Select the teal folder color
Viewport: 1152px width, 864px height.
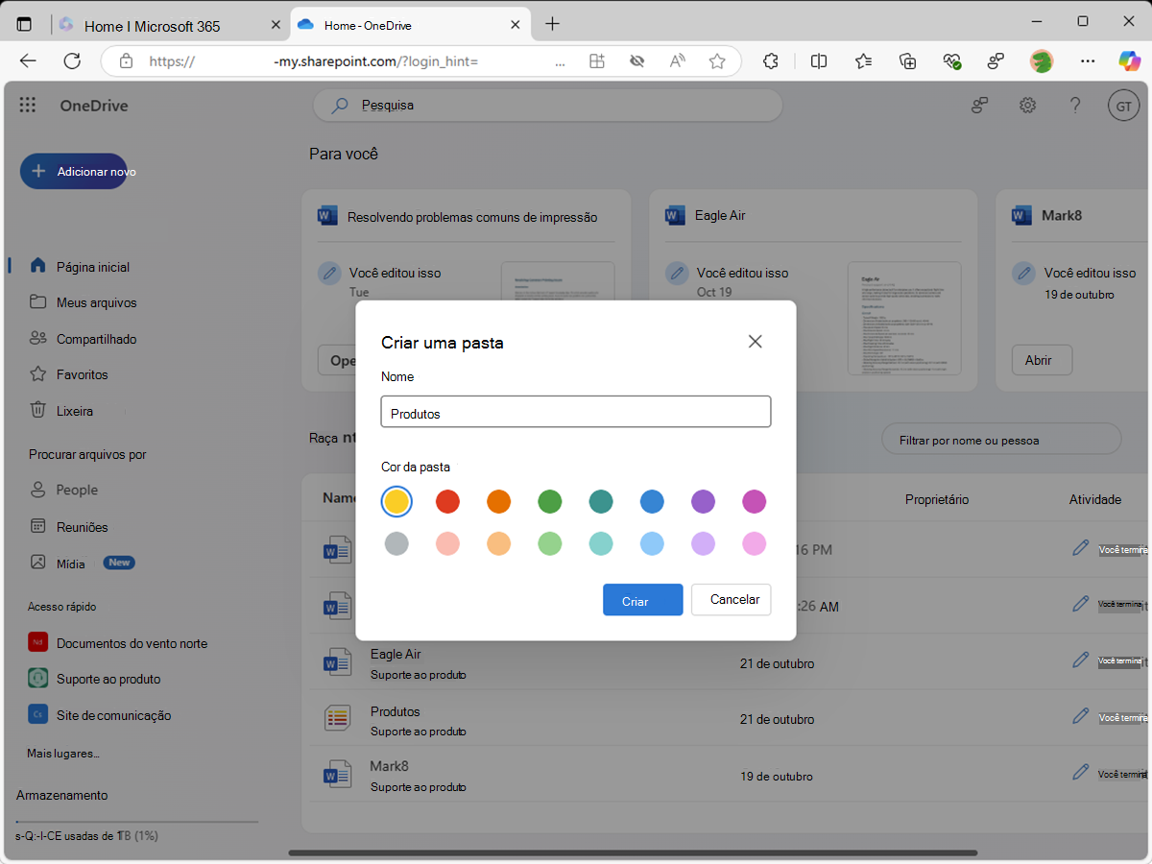coord(601,501)
